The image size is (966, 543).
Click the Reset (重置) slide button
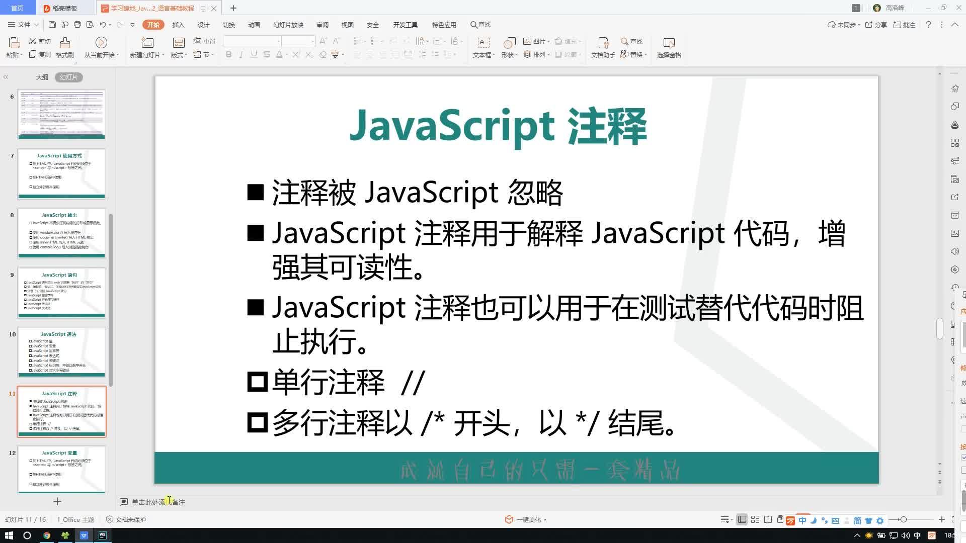pyautogui.click(x=204, y=41)
